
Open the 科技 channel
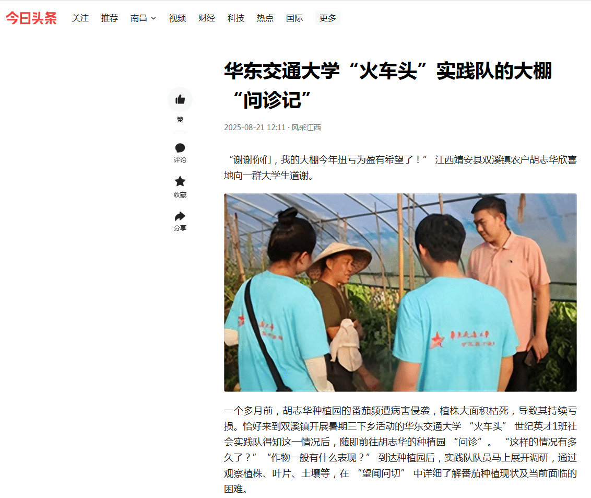236,18
